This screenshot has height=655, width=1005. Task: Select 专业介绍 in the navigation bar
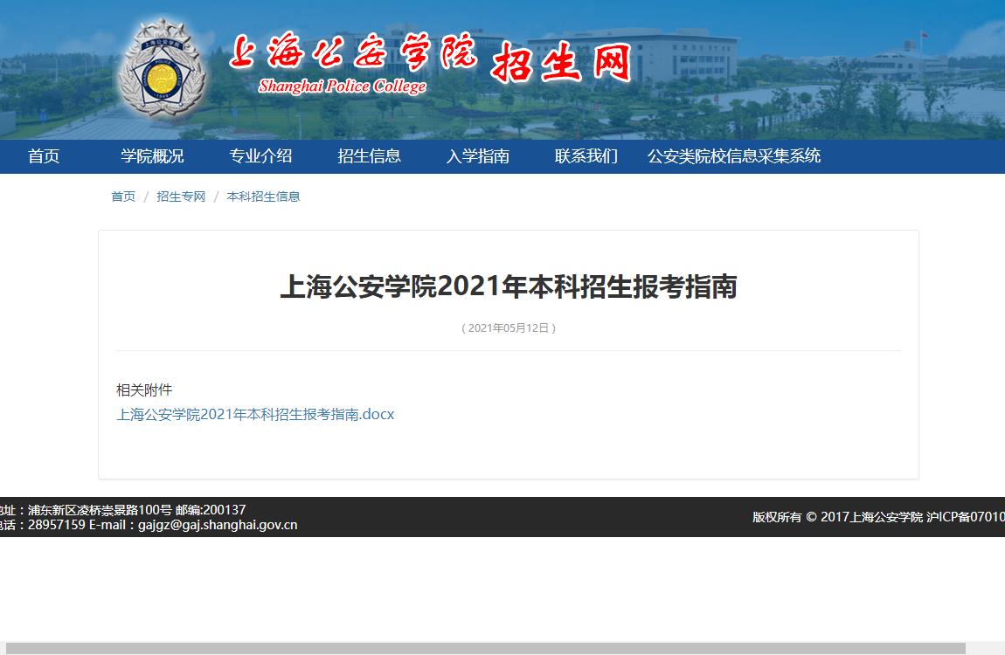click(260, 156)
